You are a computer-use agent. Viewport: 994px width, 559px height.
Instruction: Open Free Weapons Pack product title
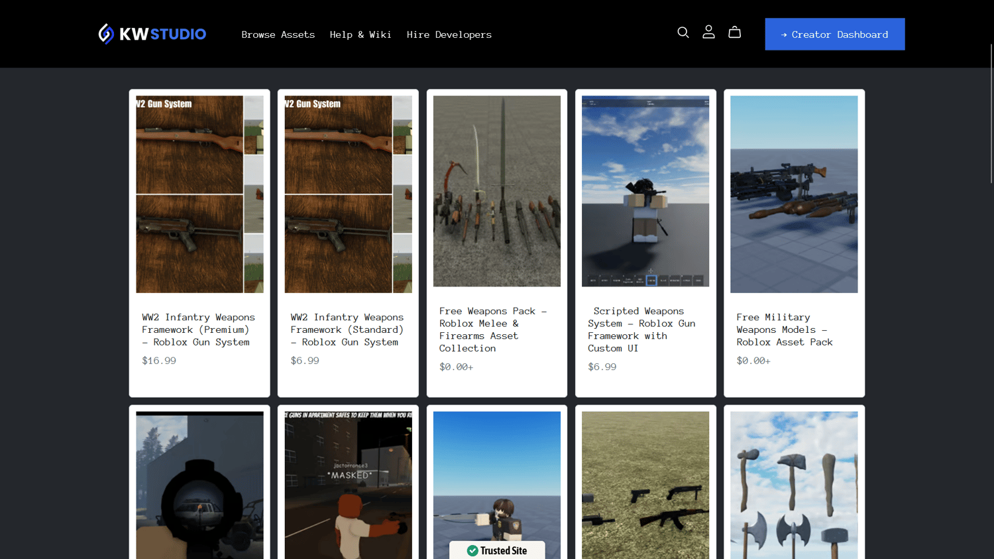tap(493, 330)
